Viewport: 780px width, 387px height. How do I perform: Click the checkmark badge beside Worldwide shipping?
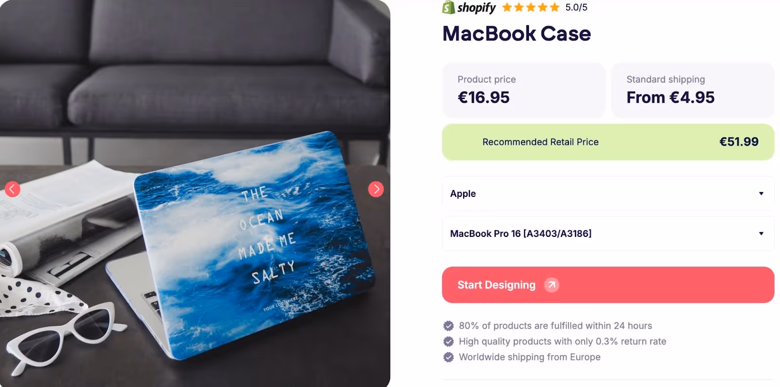(448, 357)
